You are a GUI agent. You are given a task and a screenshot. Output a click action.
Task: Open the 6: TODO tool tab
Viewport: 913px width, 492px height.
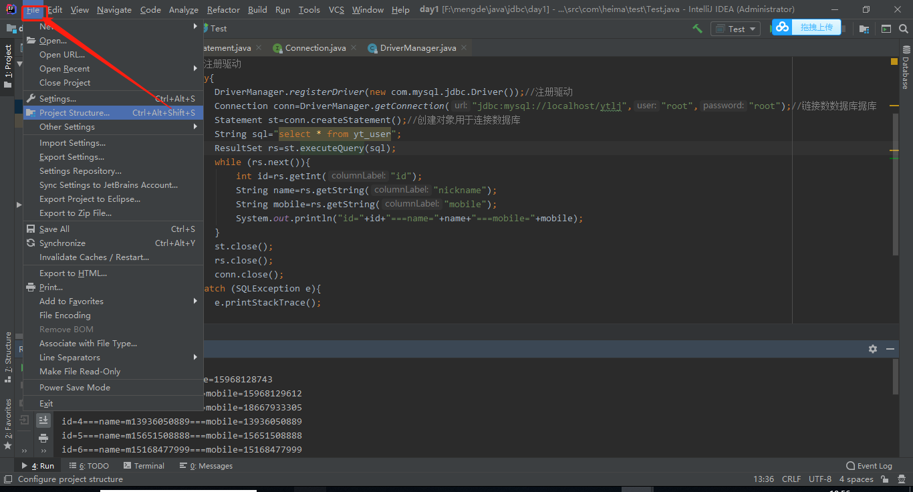pos(88,466)
